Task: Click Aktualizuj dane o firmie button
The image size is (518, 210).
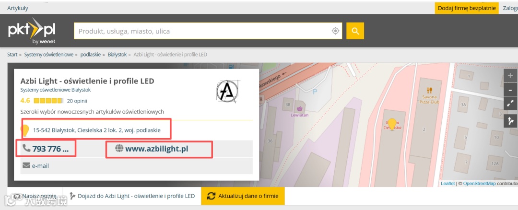Action: (243, 196)
